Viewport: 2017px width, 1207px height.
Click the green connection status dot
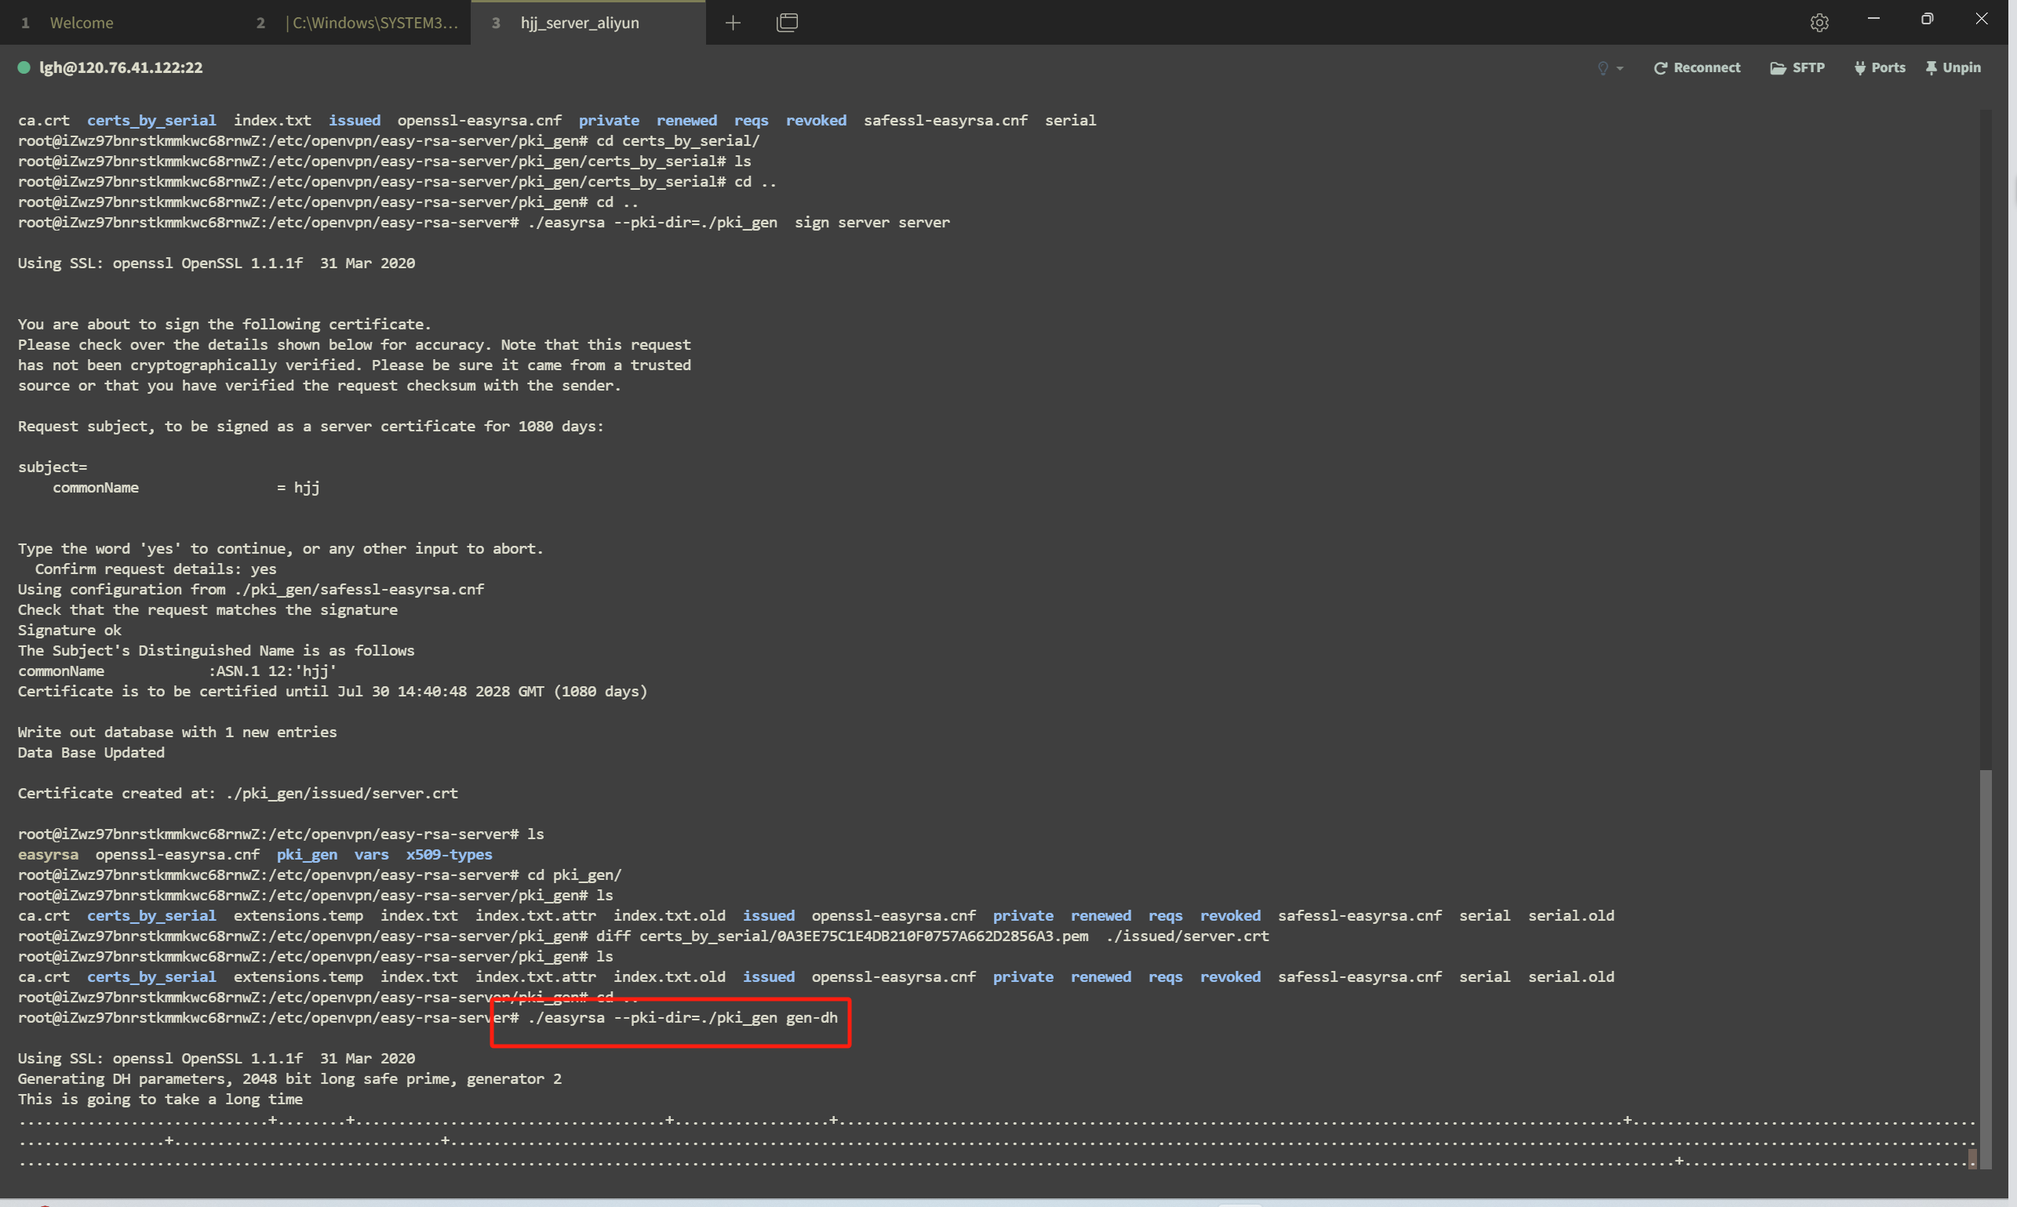coord(24,67)
